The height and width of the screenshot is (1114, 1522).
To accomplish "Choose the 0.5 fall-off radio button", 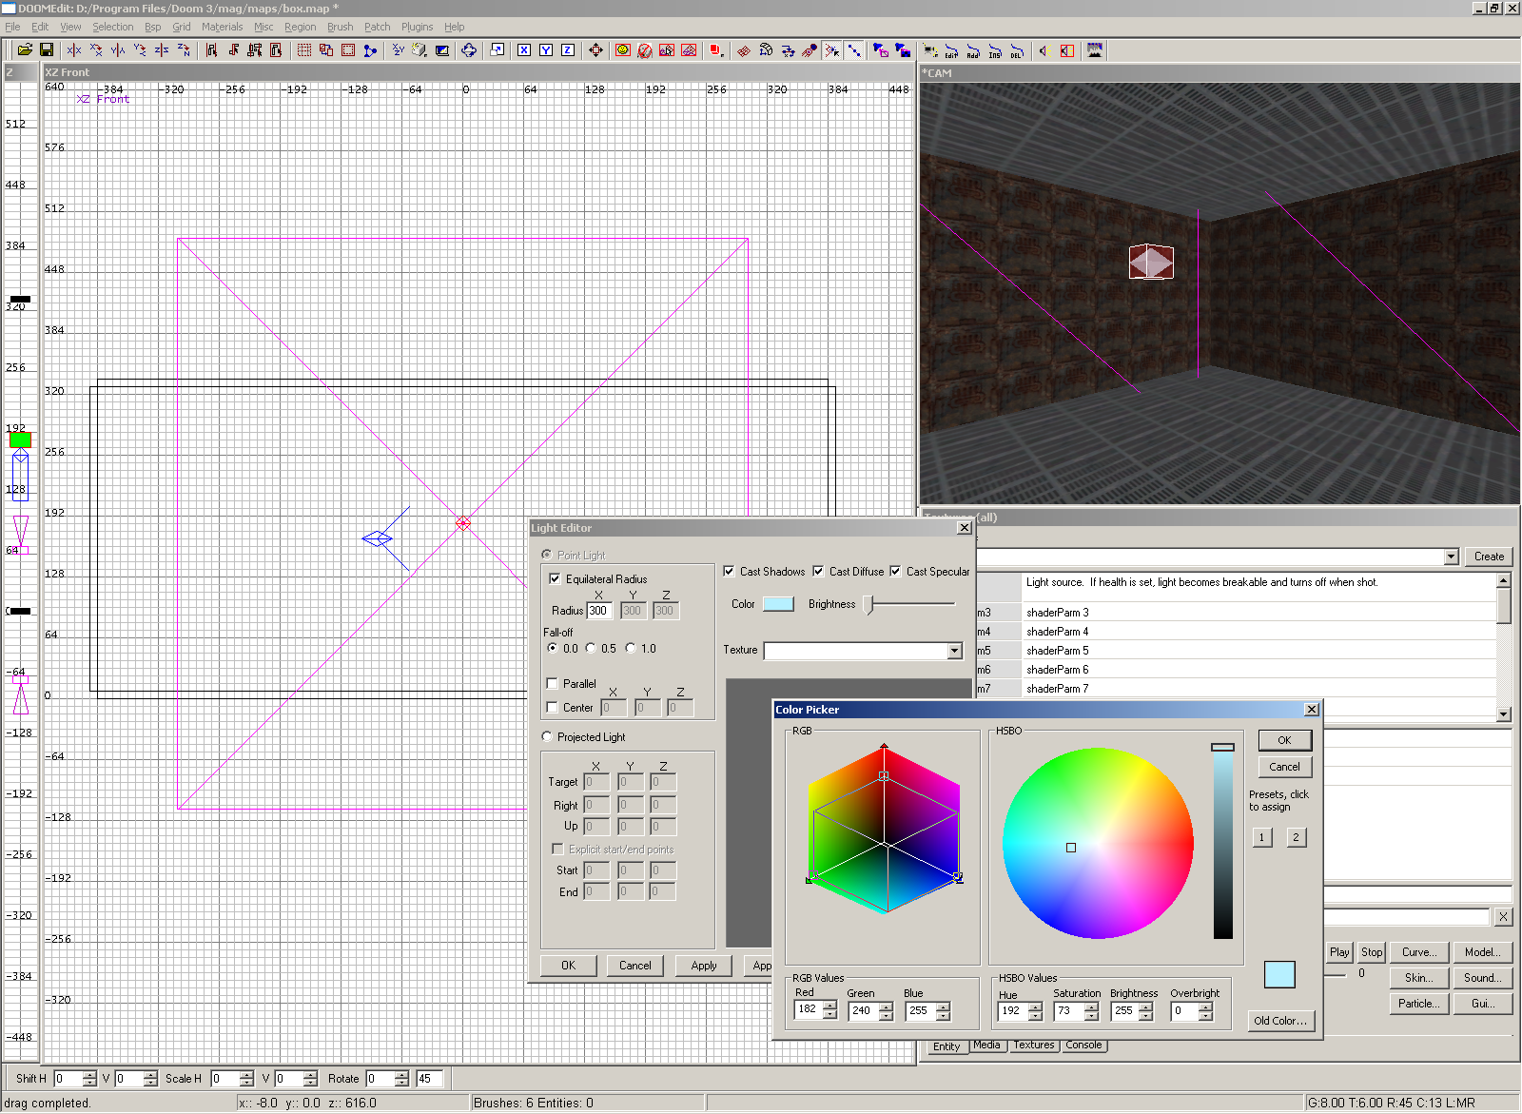I will coord(591,648).
